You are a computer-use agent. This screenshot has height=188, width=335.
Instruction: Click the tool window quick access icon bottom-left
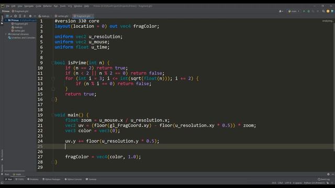coord(2,183)
